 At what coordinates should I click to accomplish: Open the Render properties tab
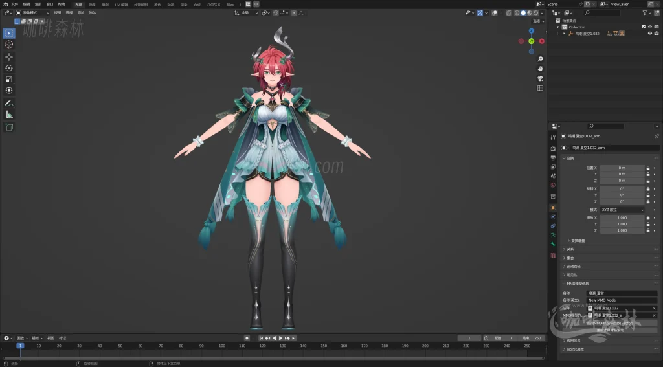[553, 148]
